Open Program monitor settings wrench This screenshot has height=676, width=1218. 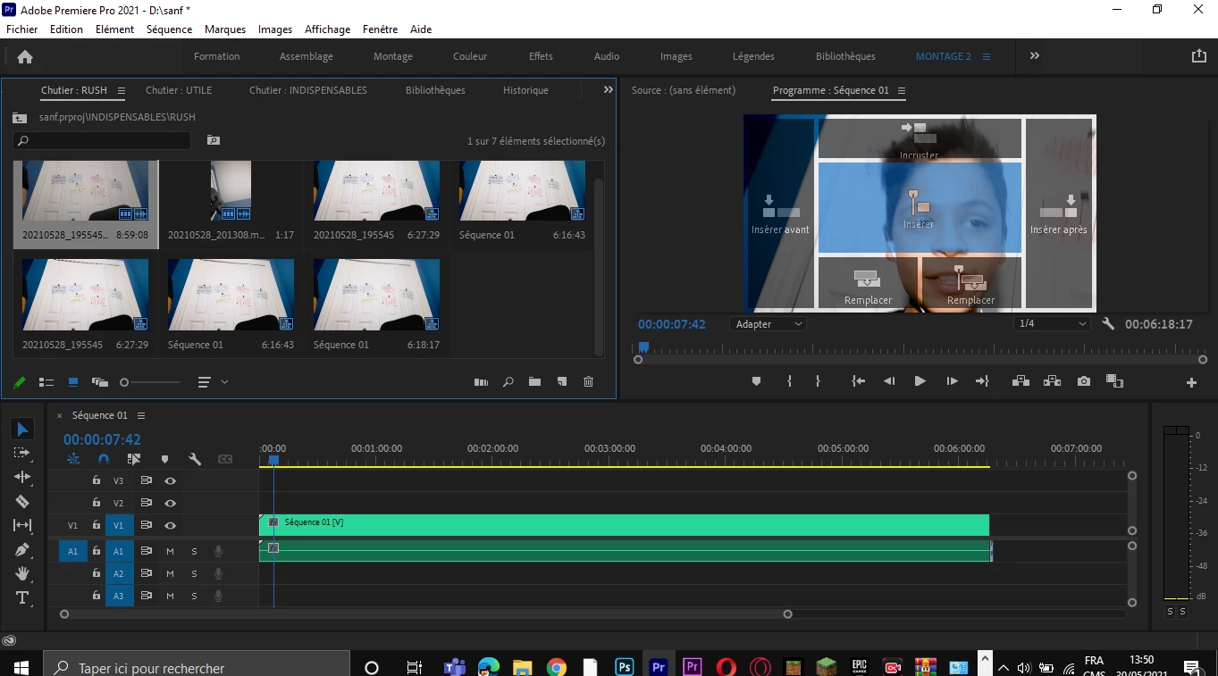coord(1108,324)
